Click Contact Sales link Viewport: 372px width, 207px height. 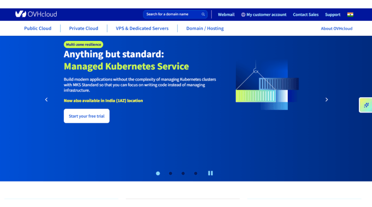pos(306,14)
